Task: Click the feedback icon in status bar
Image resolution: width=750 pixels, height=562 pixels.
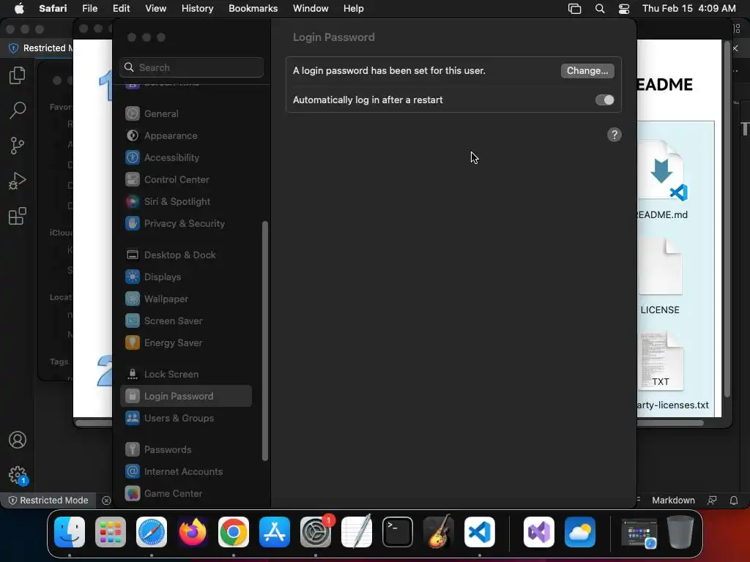Action: (x=712, y=501)
